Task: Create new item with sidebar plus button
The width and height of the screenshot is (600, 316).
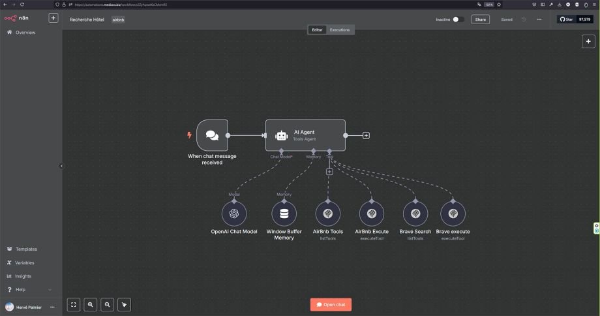Action: point(53,18)
